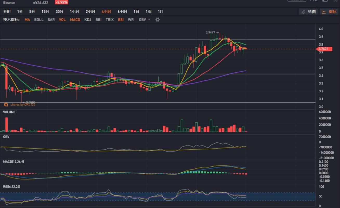Click the pencil icon for 绘图 drawing

click(303, 12)
